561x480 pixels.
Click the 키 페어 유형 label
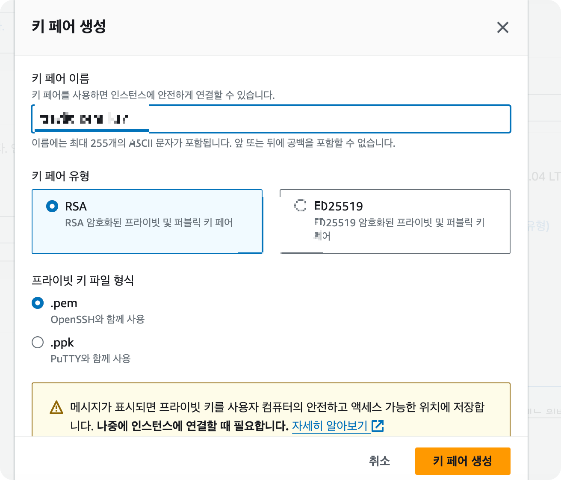(x=61, y=176)
